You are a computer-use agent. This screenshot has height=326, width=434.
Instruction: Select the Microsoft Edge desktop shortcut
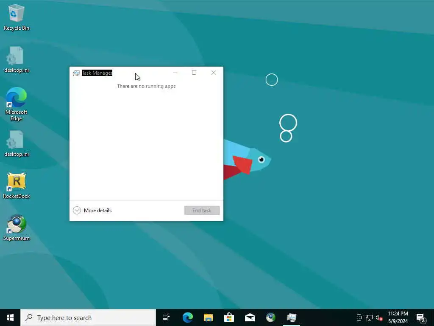click(x=17, y=104)
